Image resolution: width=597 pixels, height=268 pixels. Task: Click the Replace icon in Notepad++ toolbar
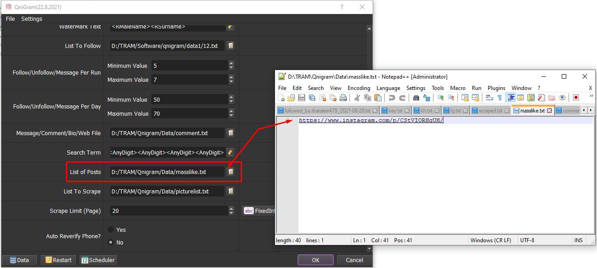tap(427, 98)
